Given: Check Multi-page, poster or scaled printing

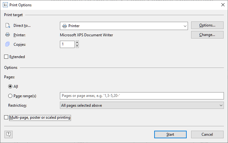Looking at the screenshot, I should (6, 117).
